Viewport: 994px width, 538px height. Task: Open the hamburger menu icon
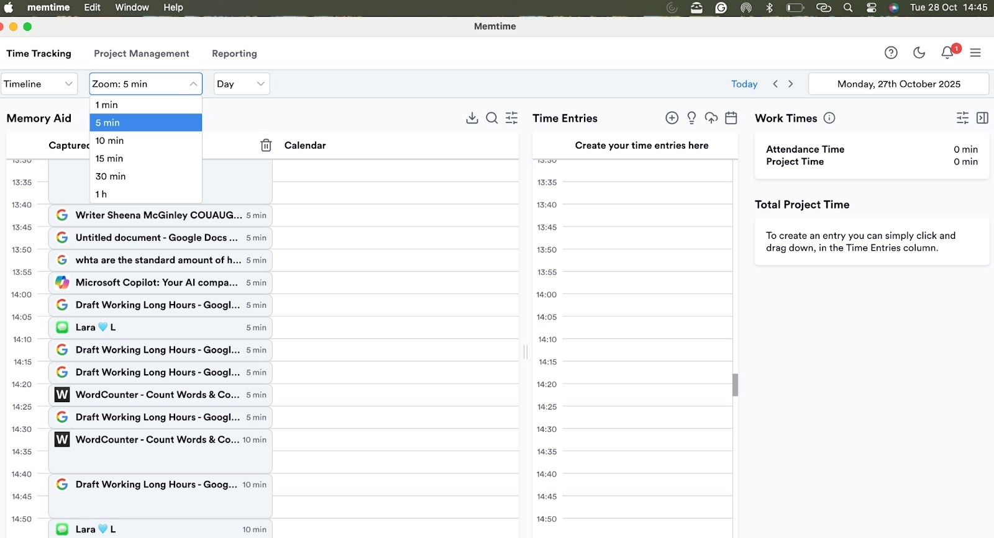tap(975, 53)
